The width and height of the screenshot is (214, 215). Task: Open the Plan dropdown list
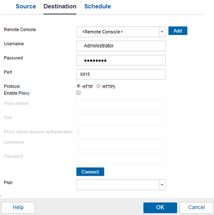coord(121,185)
